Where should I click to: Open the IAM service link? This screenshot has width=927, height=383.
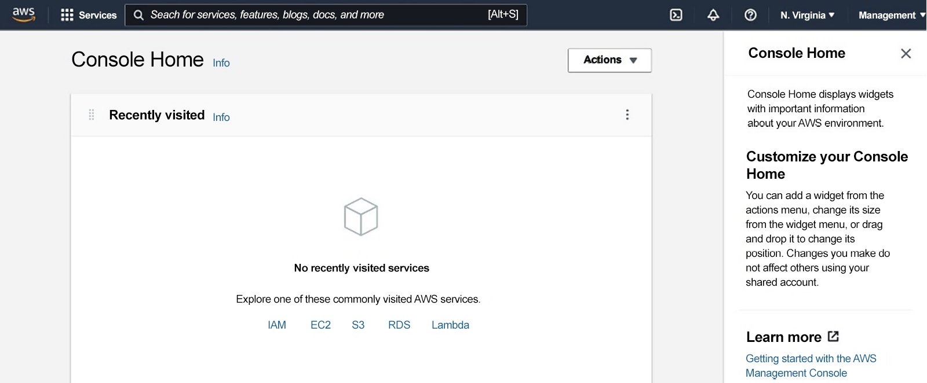[x=277, y=325]
